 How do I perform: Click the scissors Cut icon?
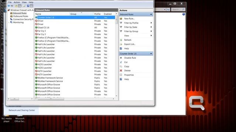point(121,62)
